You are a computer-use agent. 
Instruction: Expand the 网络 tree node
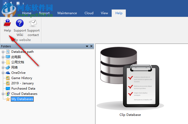click(x=3, y=68)
